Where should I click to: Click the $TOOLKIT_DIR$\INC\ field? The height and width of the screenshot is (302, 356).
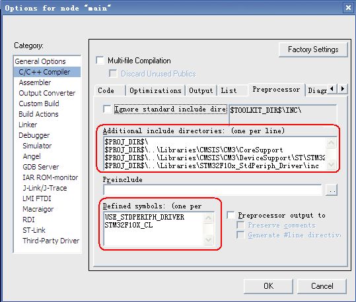click(283, 115)
